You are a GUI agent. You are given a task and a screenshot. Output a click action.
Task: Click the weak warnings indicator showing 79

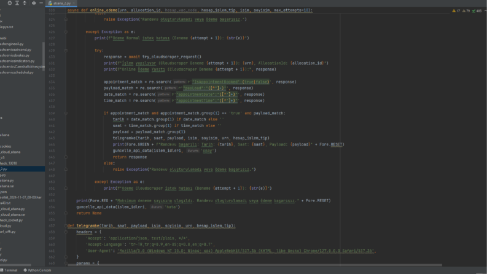click(x=466, y=11)
